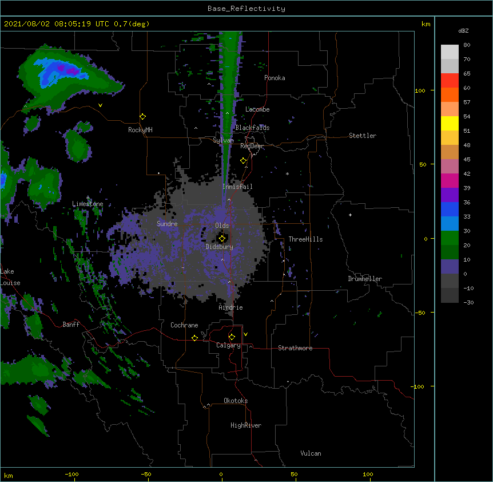The height and width of the screenshot is (482, 493).
Task: Click the -30 value in dBZ legend
Action: click(x=468, y=302)
